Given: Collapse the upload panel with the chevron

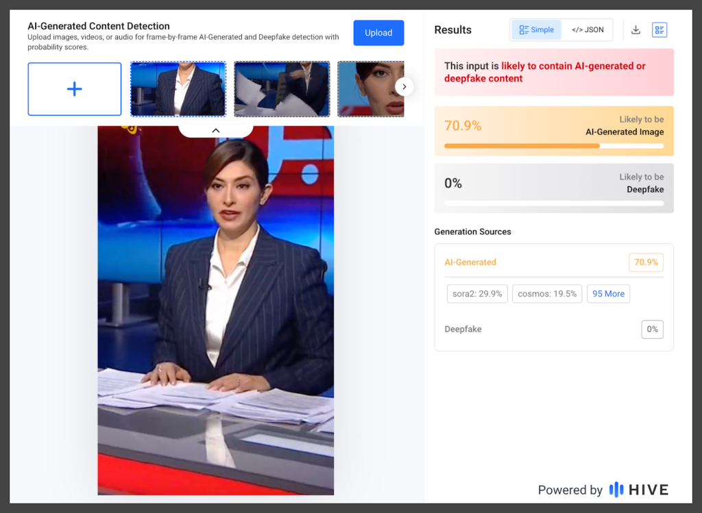Looking at the screenshot, I should [215, 130].
